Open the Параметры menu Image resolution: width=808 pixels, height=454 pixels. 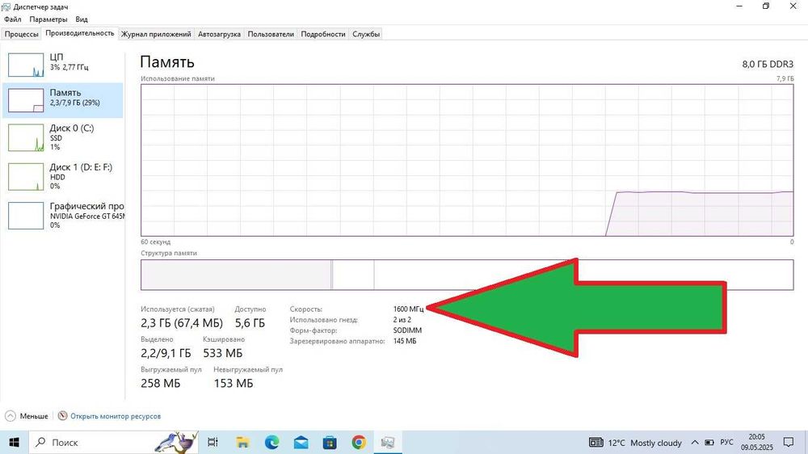[x=48, y=19]
